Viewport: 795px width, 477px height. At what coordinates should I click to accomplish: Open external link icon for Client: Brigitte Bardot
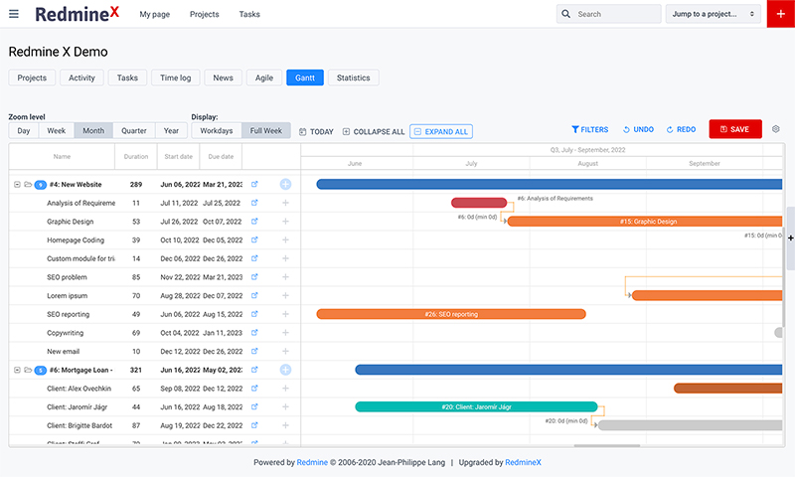pos(254,425)
